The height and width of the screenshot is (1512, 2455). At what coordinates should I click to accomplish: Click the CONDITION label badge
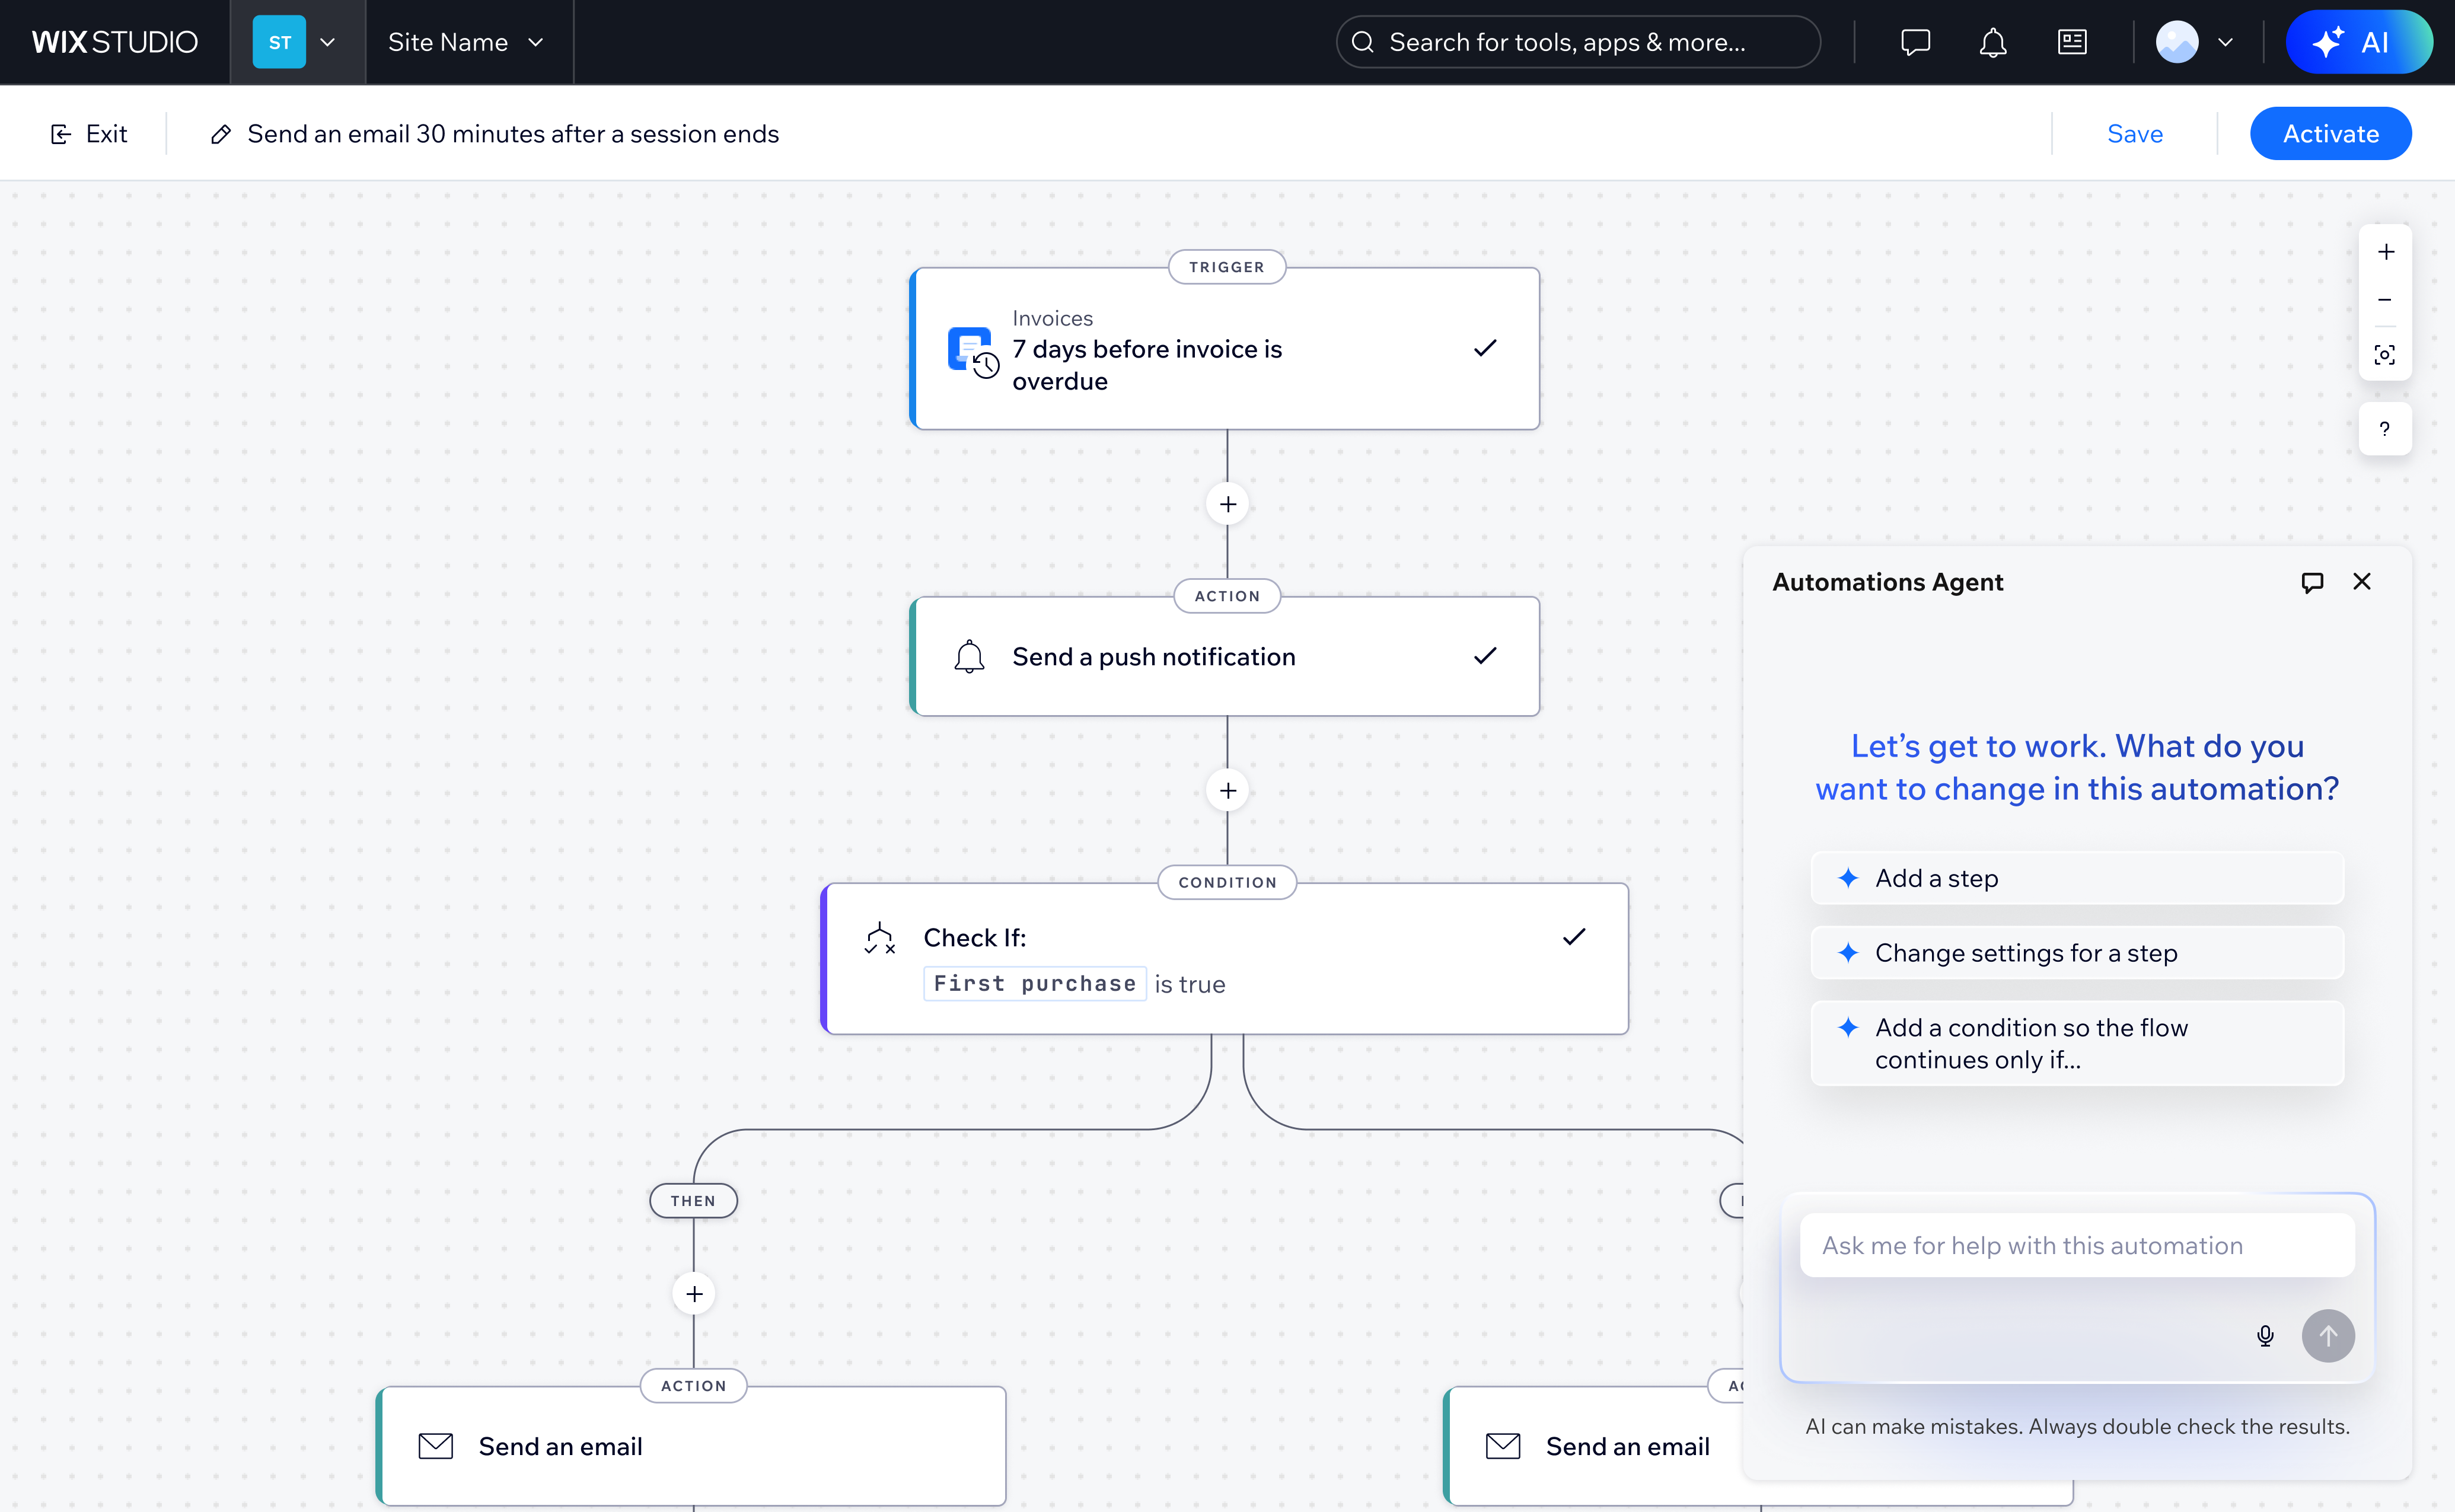click(1226, 882)
